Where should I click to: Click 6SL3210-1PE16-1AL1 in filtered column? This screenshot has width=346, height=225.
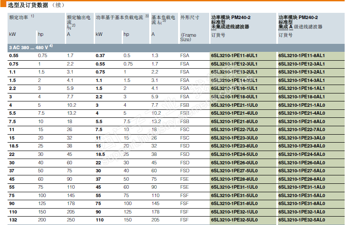[x=302, y=89]
